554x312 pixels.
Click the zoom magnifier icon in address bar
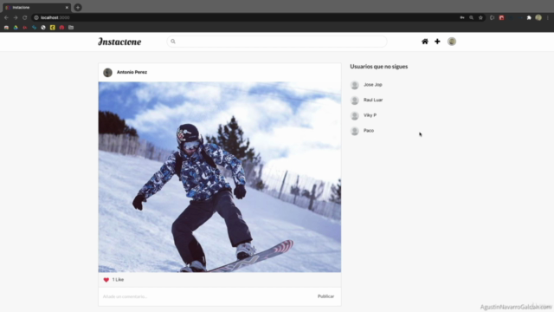tap(471, 17)
